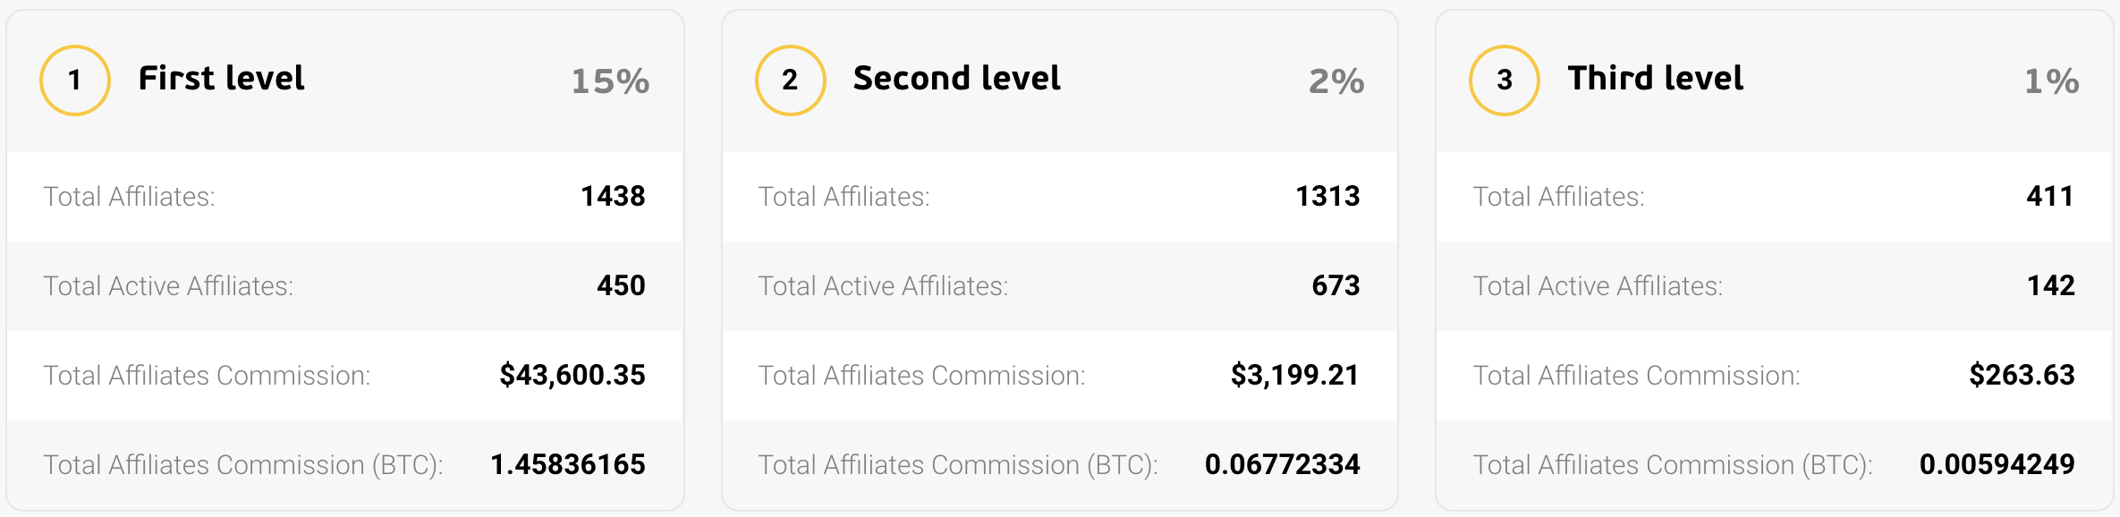Viewport: 2120px width, 517px height.
Task: Click third level total affiliates value 411
Action: 2050,196
